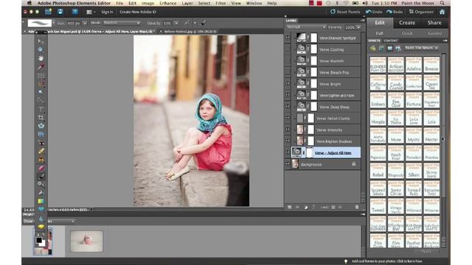Open the Enhance menu
Image resolution: width=472 pixels, height=265 pixels.
pos(168,3)
